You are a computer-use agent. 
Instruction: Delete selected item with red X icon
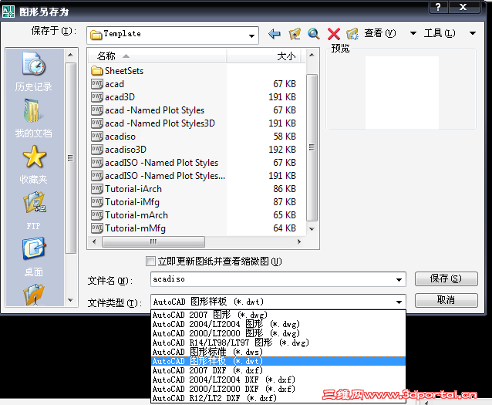[334, 34]
